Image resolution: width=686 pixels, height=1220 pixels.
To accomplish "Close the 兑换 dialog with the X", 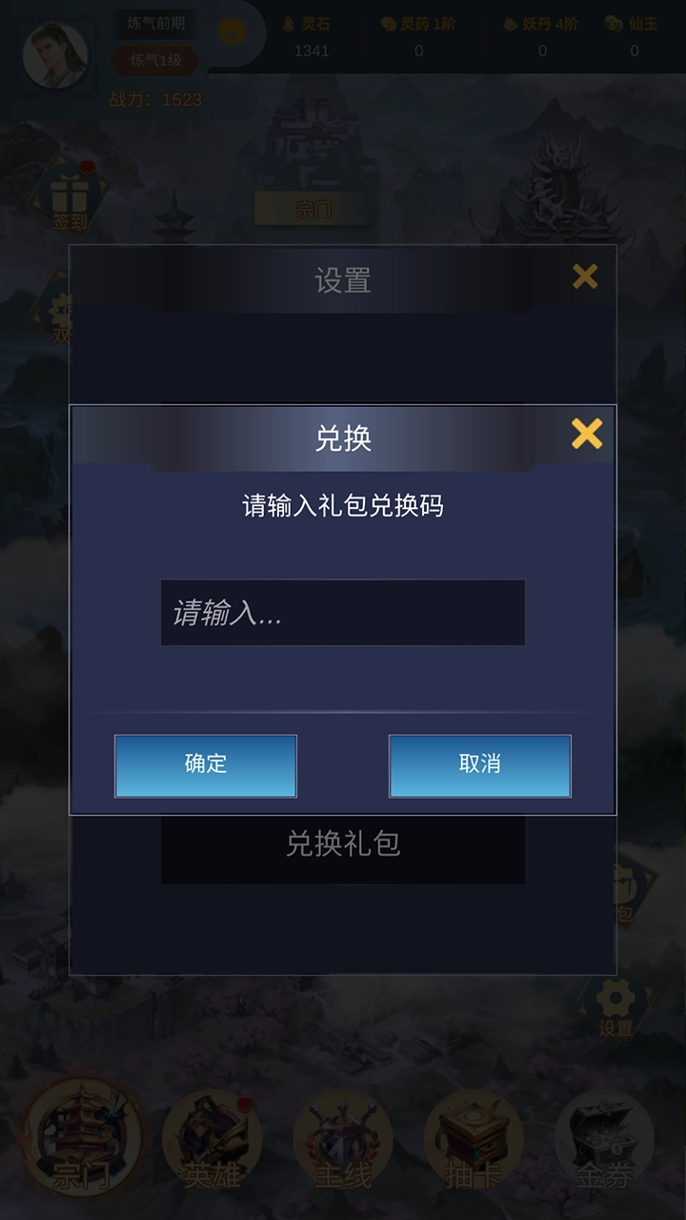I will pyautogui.click(x=587, y=434).
